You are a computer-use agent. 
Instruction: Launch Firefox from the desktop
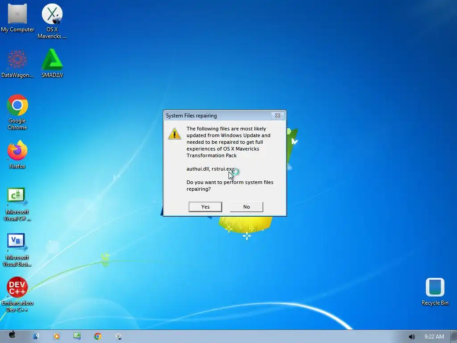point(17,154)
